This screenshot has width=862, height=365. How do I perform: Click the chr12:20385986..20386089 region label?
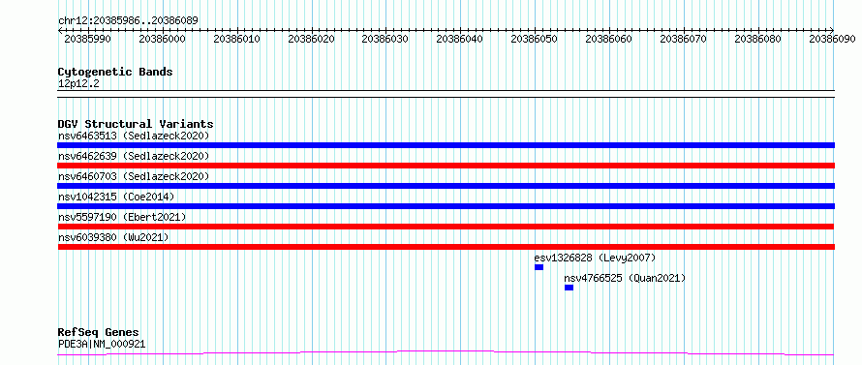128,20
